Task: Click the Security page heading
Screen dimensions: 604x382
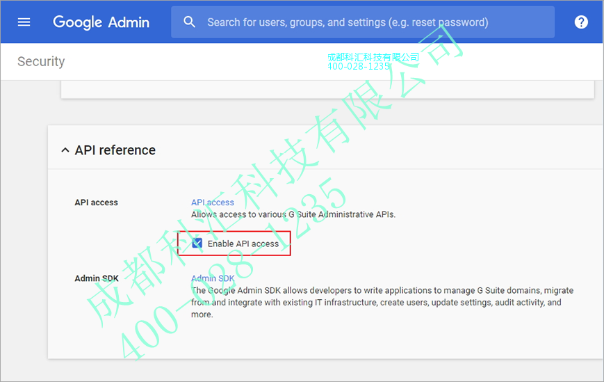Action: pyautogui.click(x=41, y=61)
